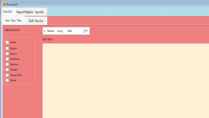Mark the Pişman checkbox
This screenshot has width=209, height=118.
tap(7, 70)
